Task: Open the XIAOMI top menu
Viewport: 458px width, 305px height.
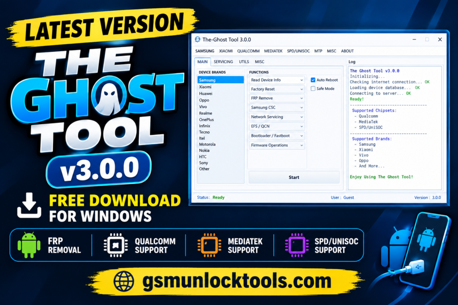Action: 226,51
